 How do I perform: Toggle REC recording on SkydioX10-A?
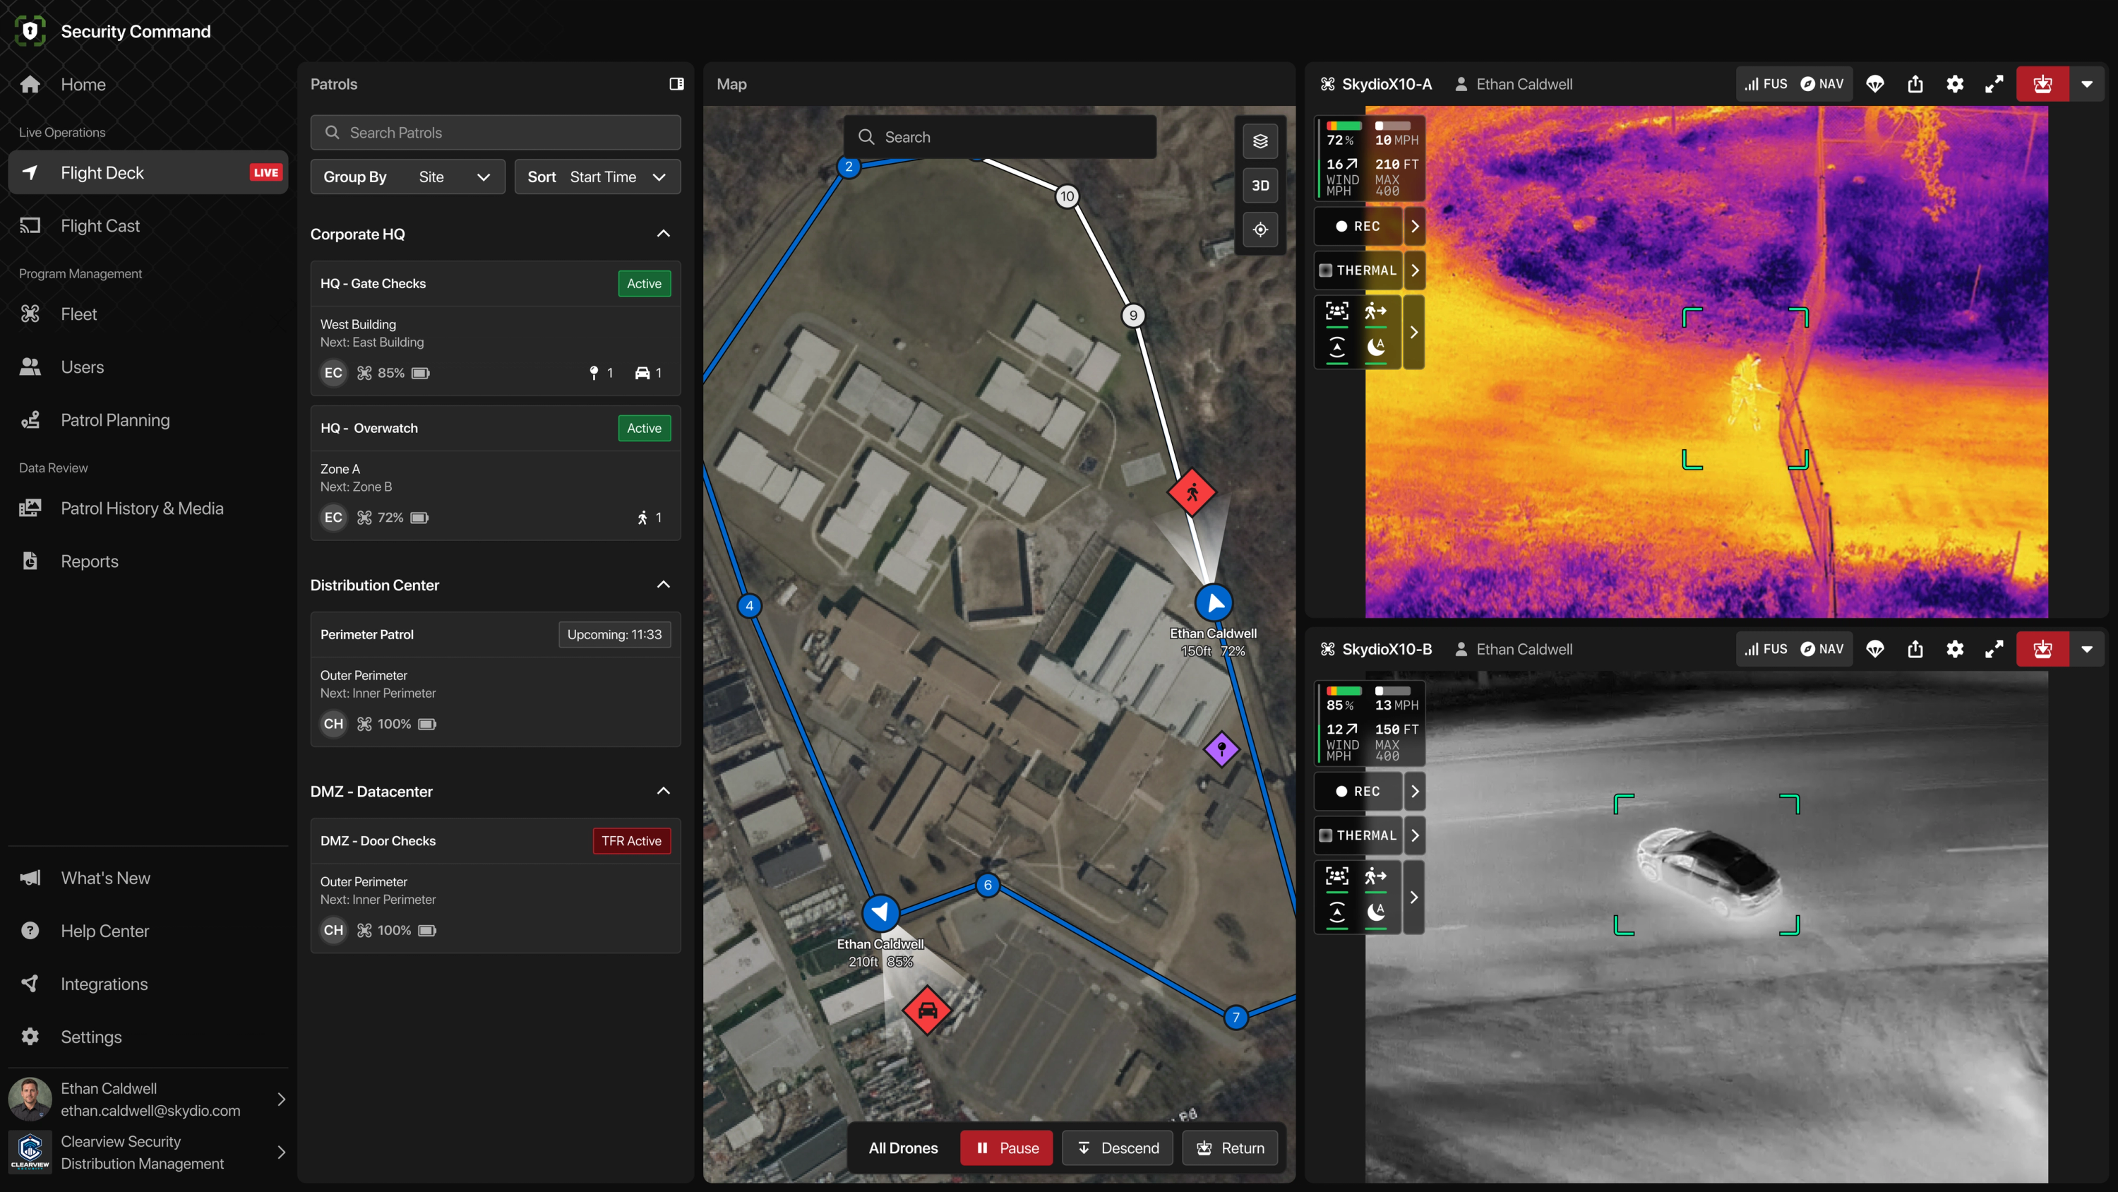coord(1358,226)
